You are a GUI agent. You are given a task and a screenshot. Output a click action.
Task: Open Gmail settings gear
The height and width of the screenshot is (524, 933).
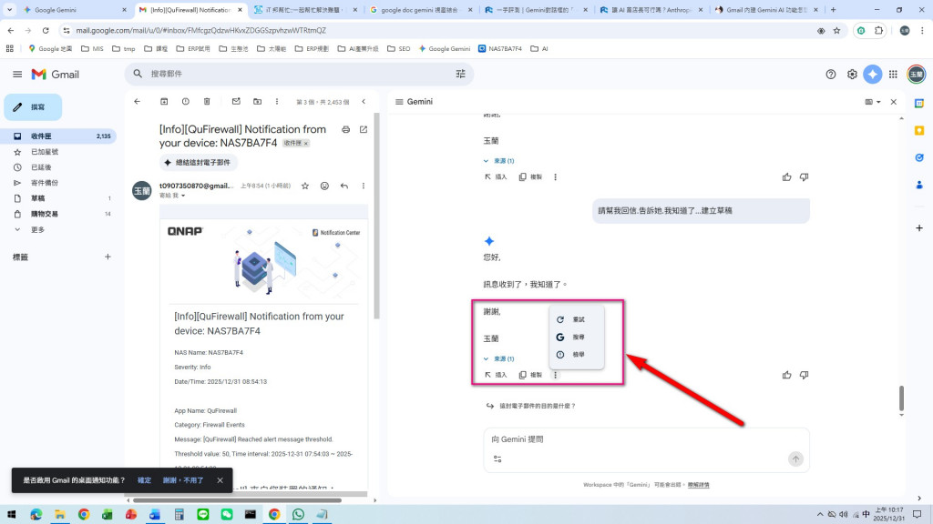pos(852,75)
